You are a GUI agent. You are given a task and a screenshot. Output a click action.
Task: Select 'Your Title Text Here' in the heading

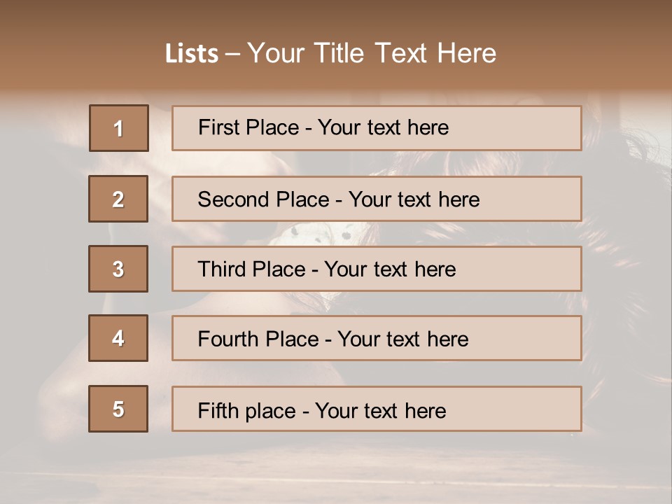coord(372,54)
